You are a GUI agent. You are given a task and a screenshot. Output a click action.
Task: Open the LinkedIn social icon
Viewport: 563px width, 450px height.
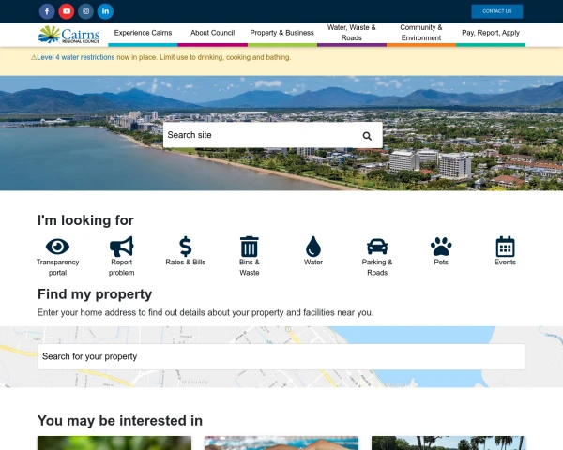[x=105, y=11]
